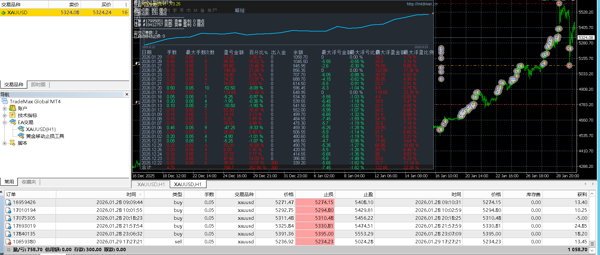Click the red stop loss cell 5234.23

click(315, 242)
